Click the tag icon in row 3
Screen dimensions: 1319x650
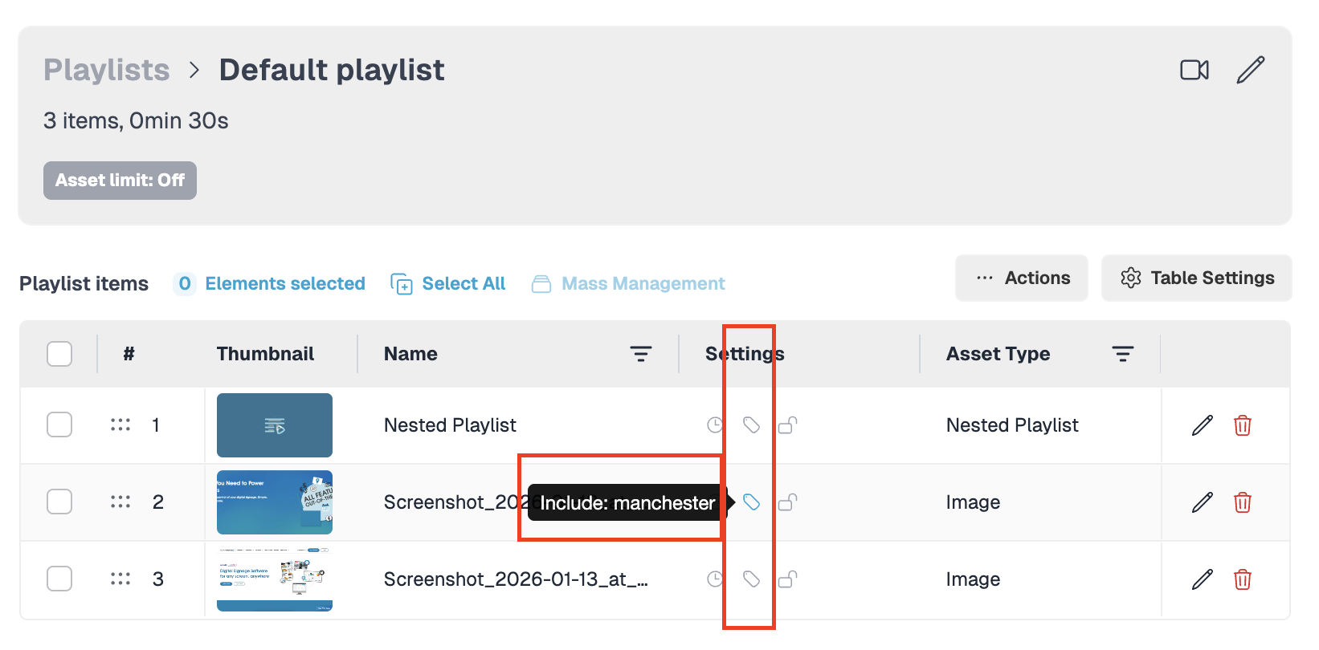click(x=751, y=579)
